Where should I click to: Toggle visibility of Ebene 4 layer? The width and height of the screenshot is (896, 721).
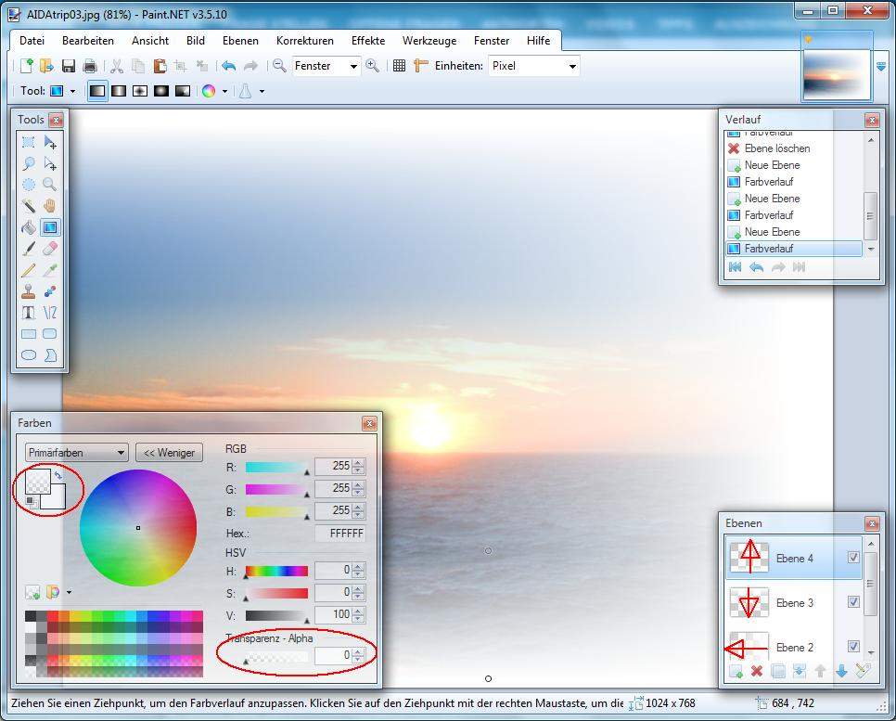(x=853, y=558)
